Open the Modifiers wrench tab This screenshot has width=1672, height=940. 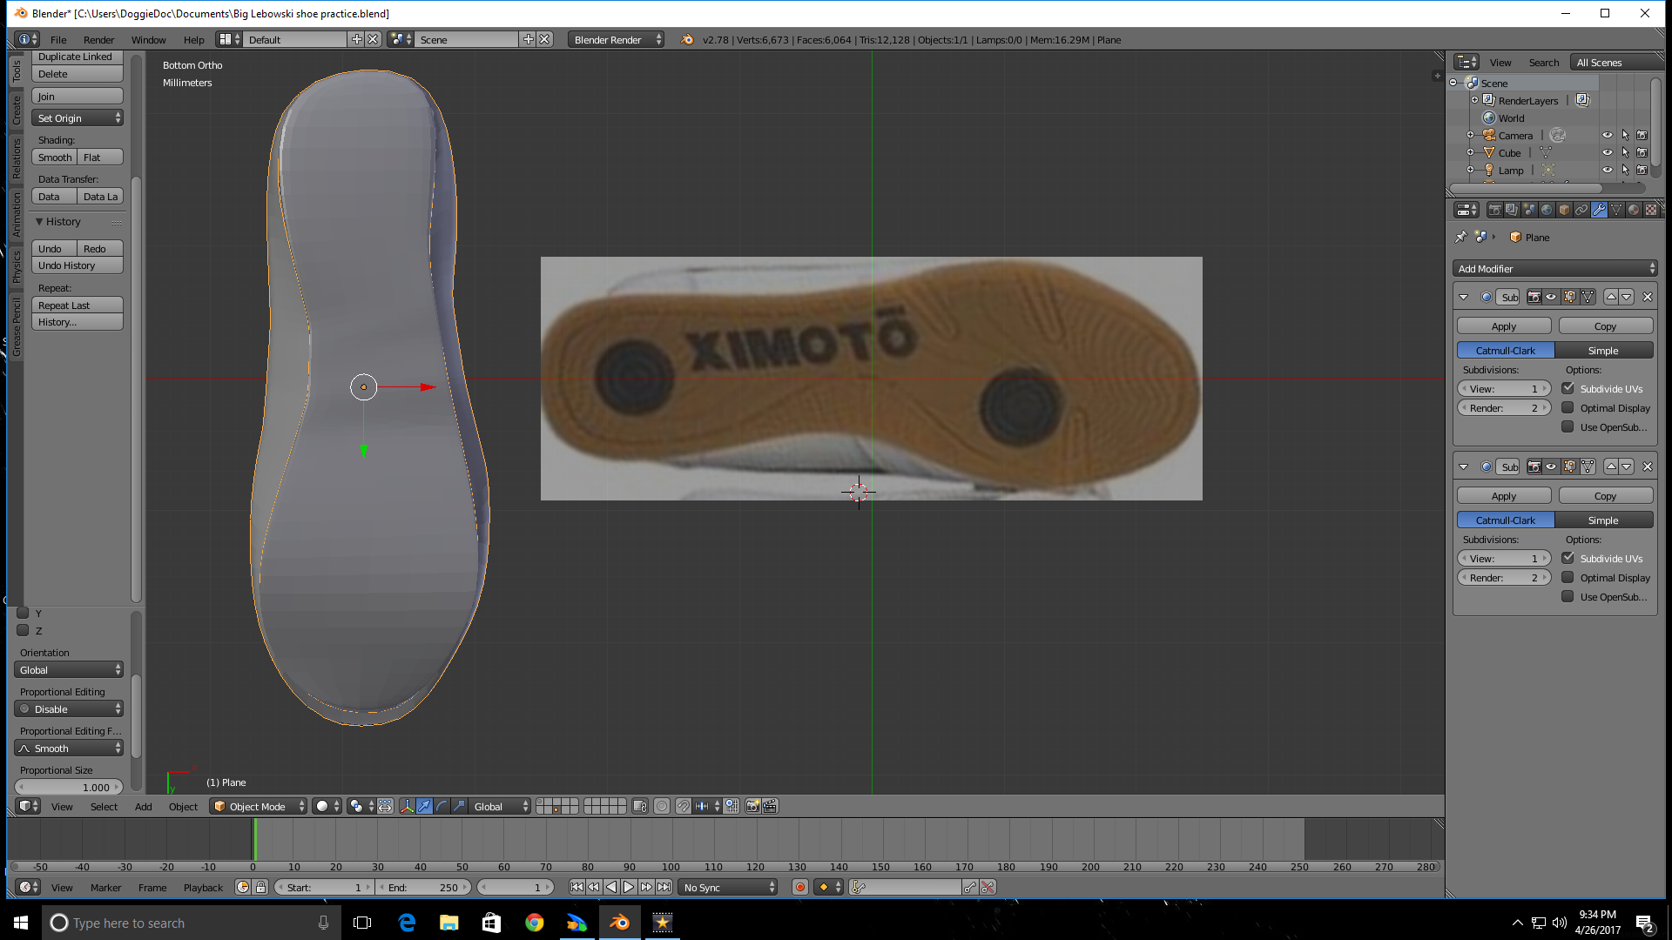click(1599, 210)
